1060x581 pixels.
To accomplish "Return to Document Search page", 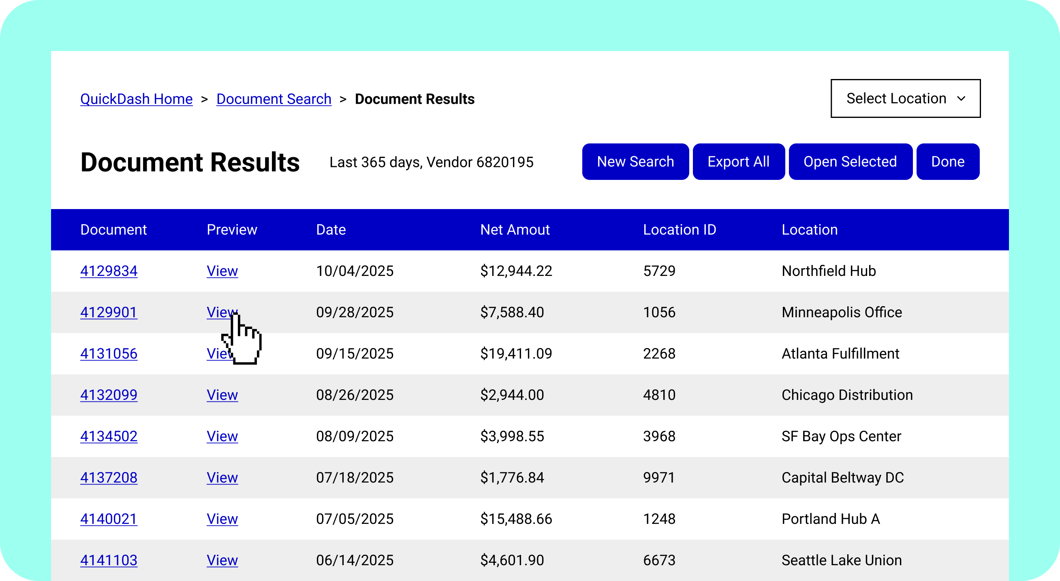I will coord(274,98).
